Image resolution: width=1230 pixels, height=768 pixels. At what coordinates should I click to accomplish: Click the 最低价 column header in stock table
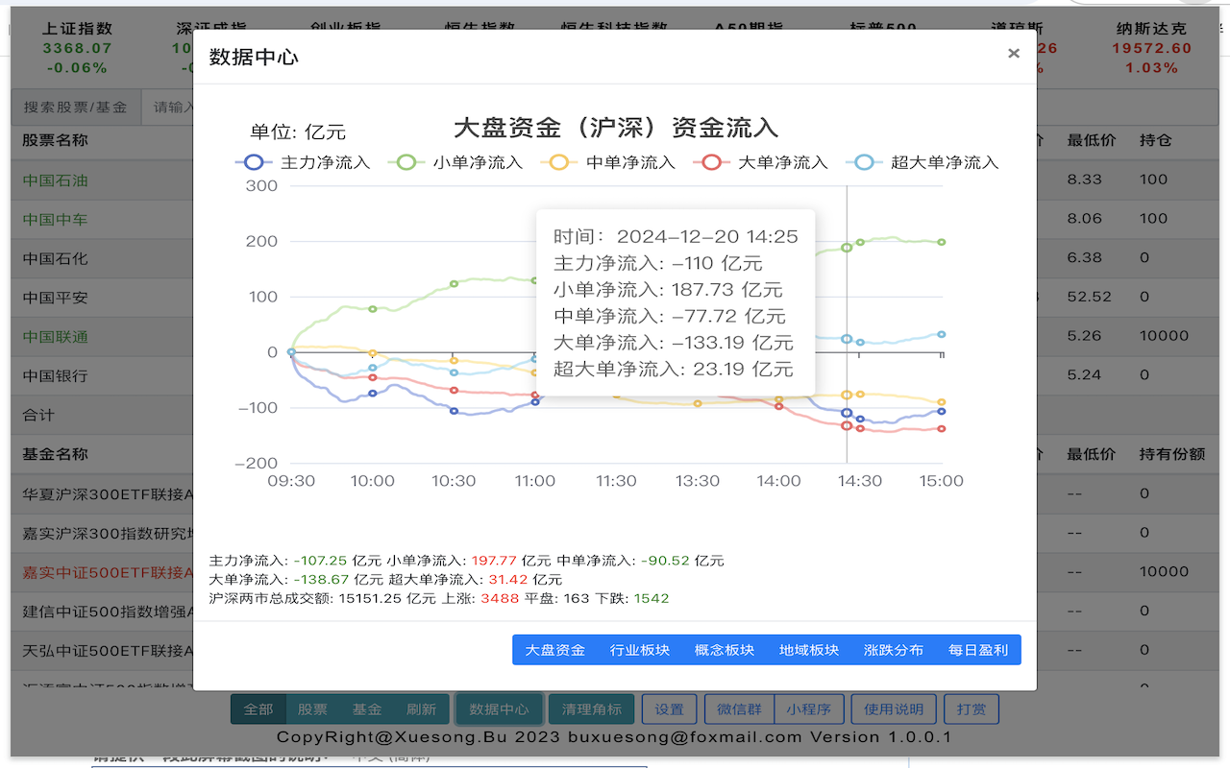click(x=1092, y=140)
